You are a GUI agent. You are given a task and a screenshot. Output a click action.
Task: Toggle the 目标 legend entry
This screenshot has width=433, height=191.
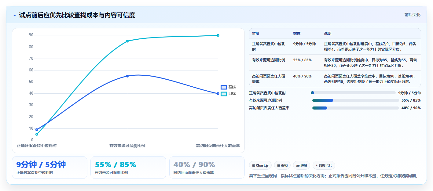pyautogui.click(x=228, y=94)
